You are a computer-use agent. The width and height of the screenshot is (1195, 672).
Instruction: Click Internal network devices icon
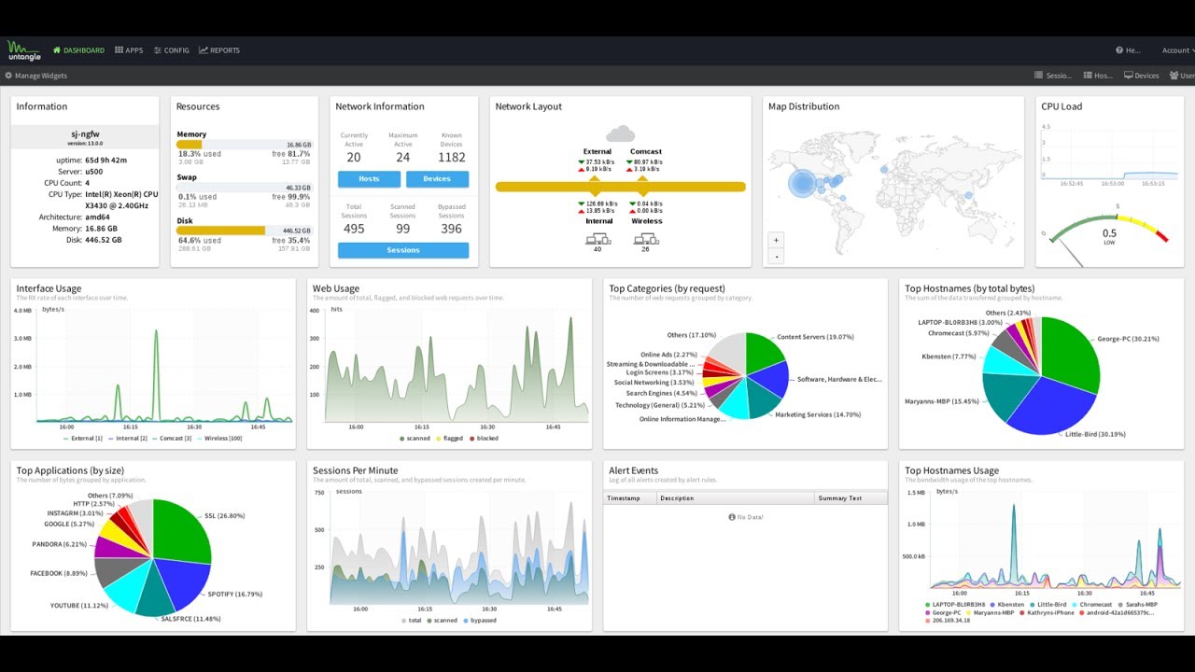pyautogui.click(x=597, y=239)
